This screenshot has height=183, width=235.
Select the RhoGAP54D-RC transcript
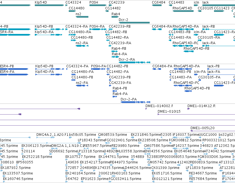point(183,46)
